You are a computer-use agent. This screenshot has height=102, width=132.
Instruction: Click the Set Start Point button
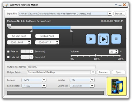(19, 36)
